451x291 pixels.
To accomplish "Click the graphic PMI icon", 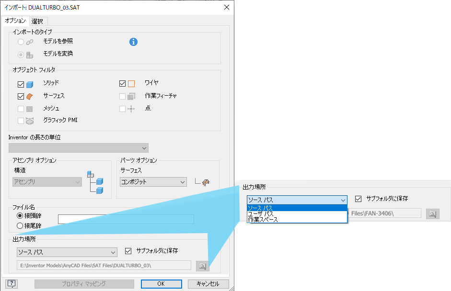I will 30,121.
